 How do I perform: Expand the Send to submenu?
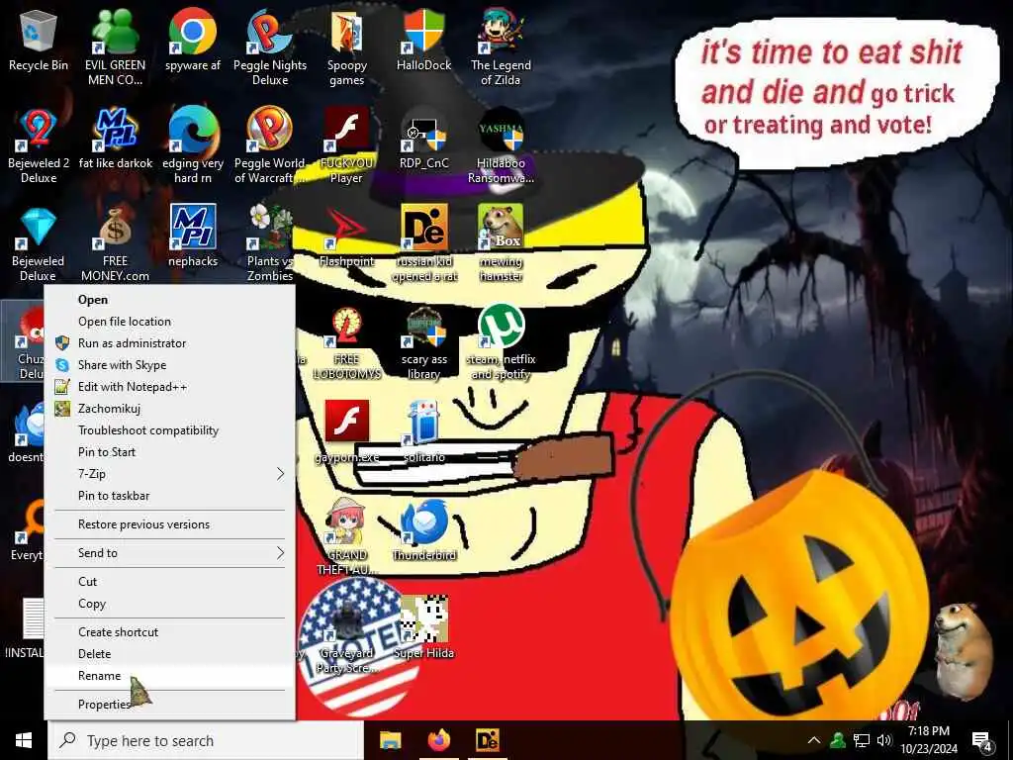169,552
